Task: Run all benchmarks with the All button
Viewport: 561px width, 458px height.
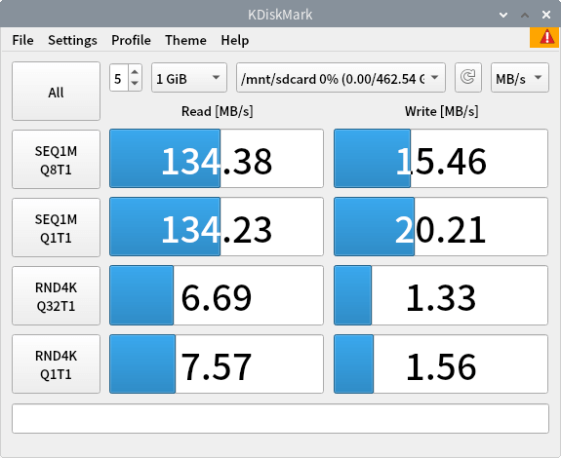Action: [x=56, y=91]
